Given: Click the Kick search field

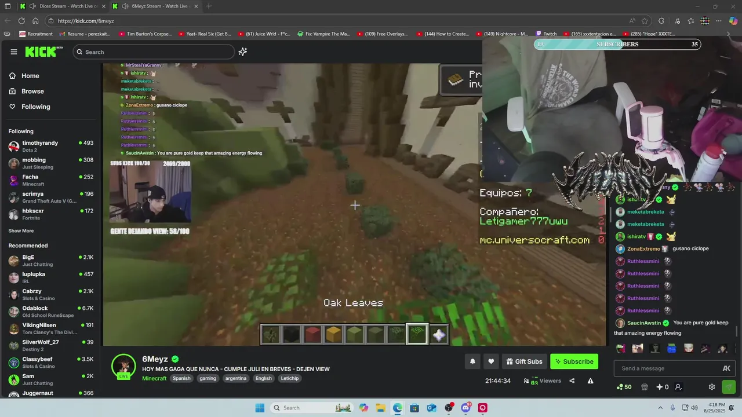Looking at the screenshot, I should (154, 52).
